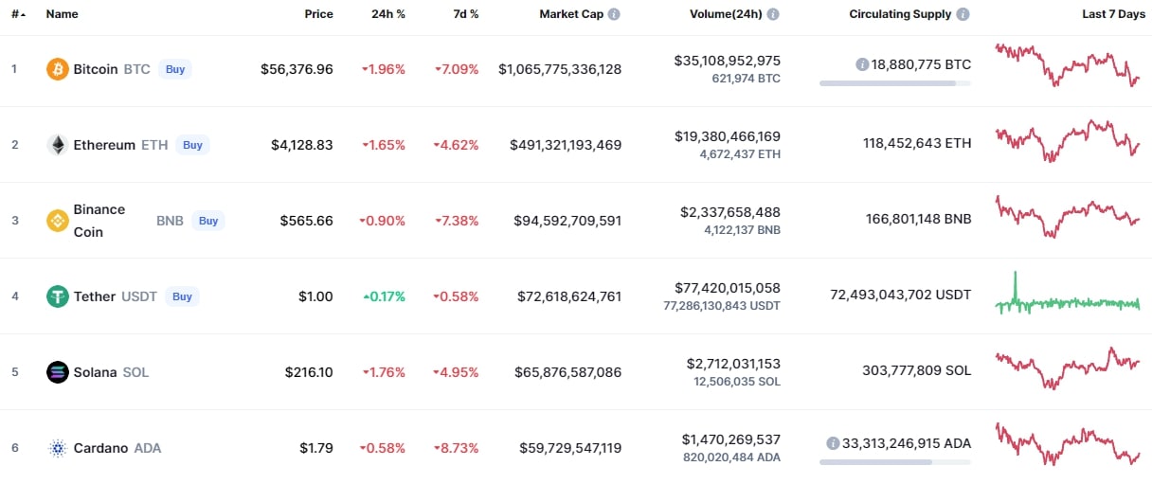Click the Bitcoin circulating supply progress bar
The height and width of the screenshot is (484, 1152).
[x=895, y=83]
